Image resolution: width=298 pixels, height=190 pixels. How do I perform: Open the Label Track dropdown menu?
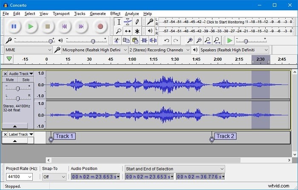coord(21,134)
